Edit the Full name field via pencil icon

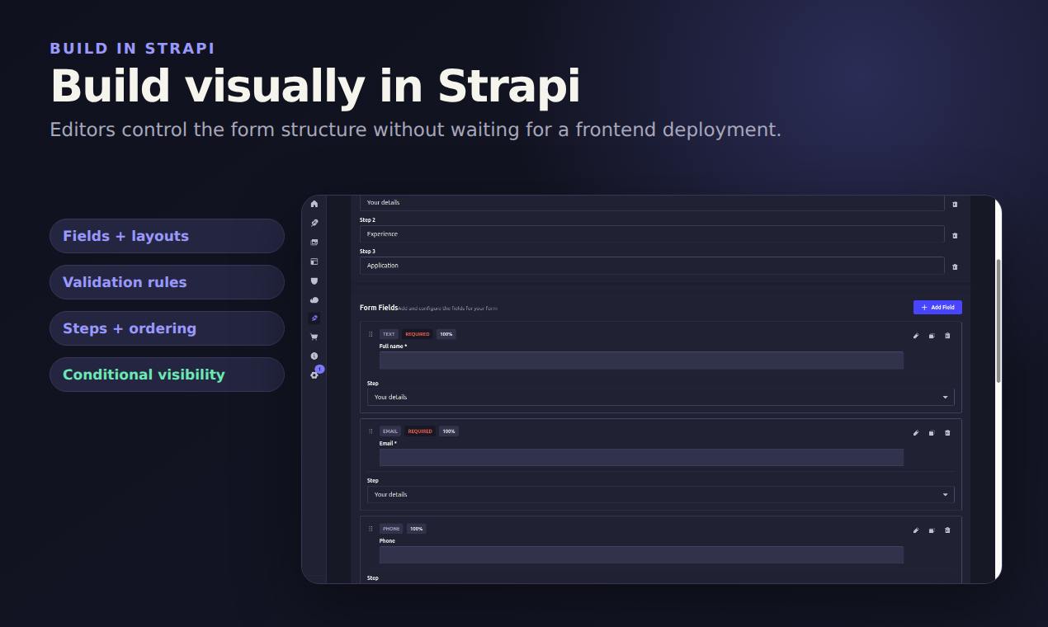tap(916, 335)
